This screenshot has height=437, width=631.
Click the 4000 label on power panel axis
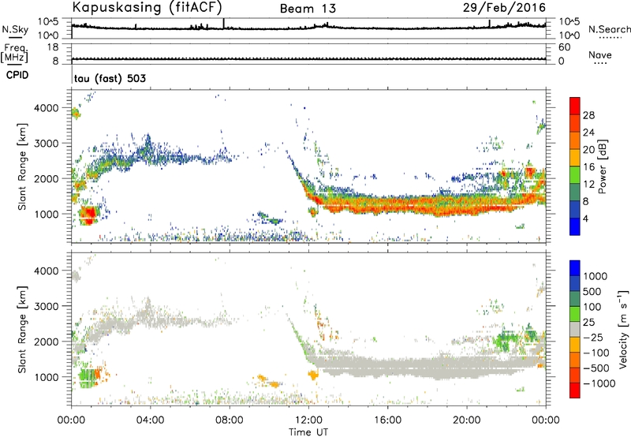click(47, 108)
